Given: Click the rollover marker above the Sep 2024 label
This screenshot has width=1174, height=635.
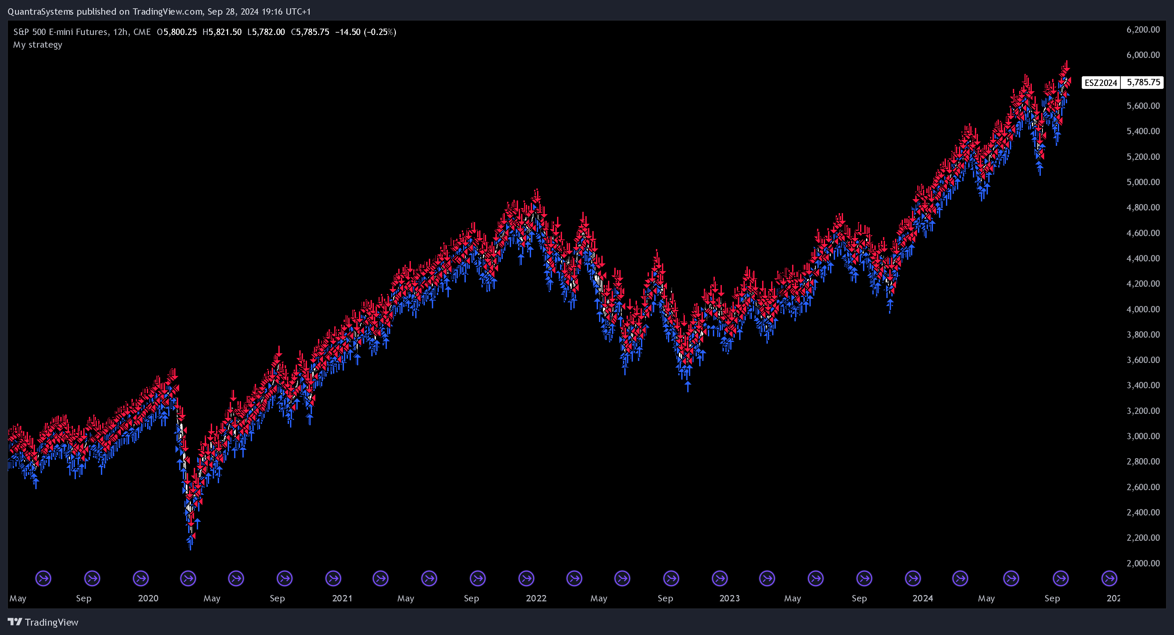Looking at the screenshot, I should 1061,578.
